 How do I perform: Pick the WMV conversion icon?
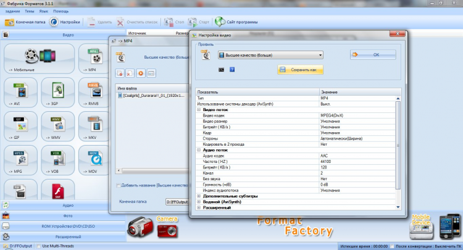pyautogui.click(x=58, y=127)
